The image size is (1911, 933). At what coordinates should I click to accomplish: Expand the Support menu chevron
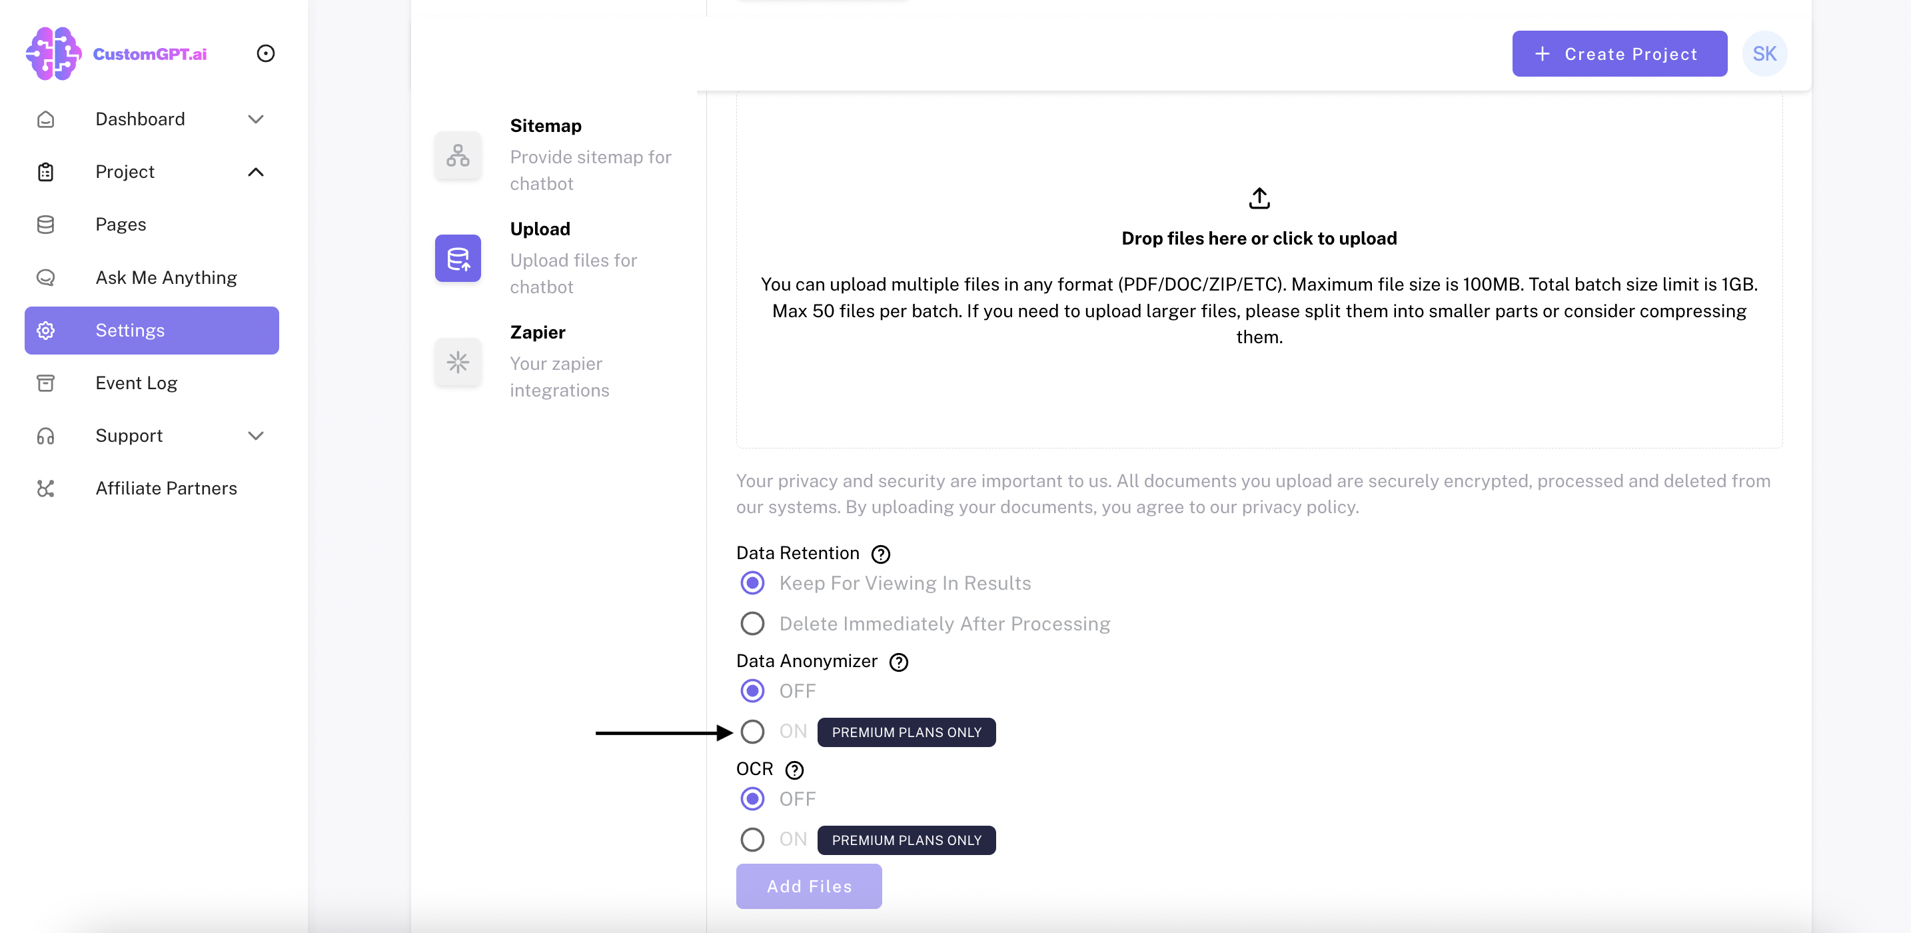pos(256,436)
